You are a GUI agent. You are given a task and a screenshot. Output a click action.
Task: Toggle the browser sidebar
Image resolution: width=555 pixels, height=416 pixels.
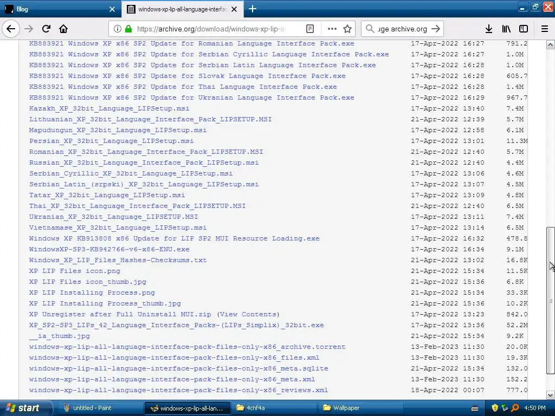(x=524, y=29)
